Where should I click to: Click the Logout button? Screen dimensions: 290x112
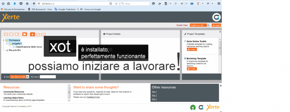(216, 25)
